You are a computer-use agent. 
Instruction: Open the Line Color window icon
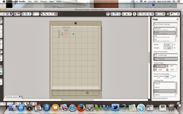(123, 14)
